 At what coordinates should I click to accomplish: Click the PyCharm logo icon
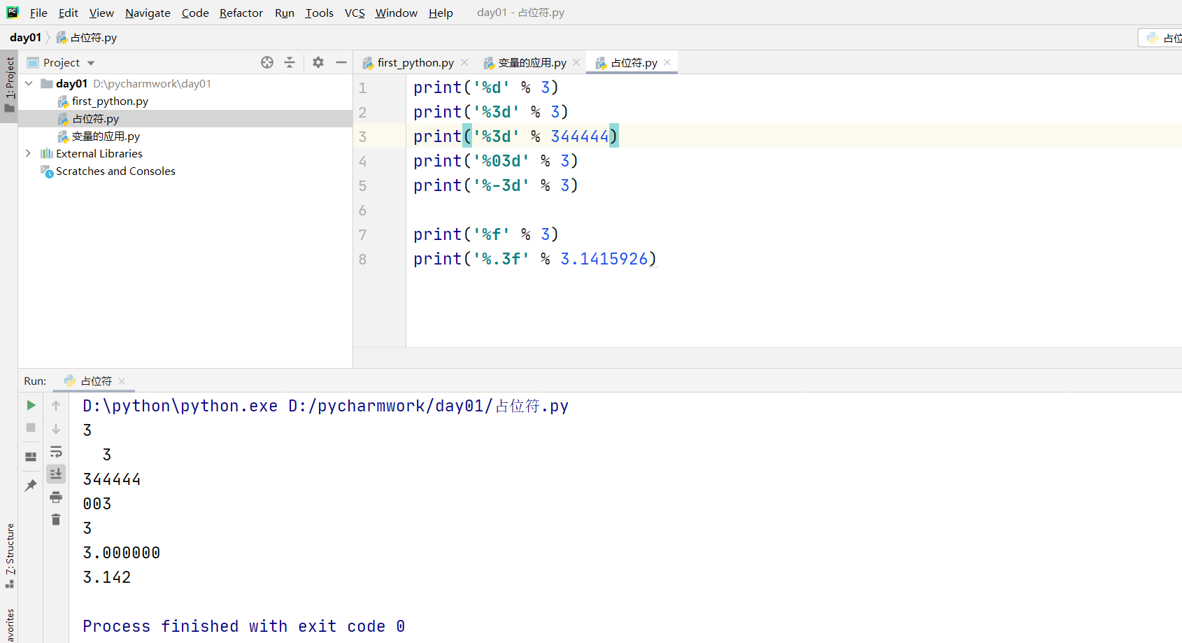pyautogui.click(x=13, y=12)
